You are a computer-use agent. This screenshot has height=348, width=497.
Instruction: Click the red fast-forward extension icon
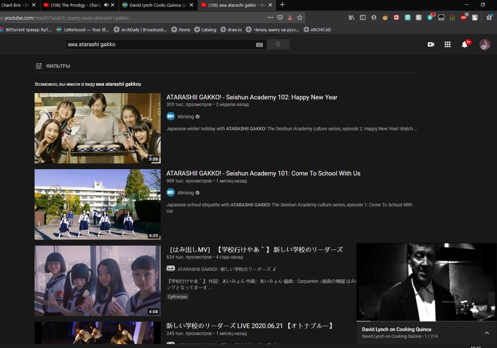(x=396, y=17)
